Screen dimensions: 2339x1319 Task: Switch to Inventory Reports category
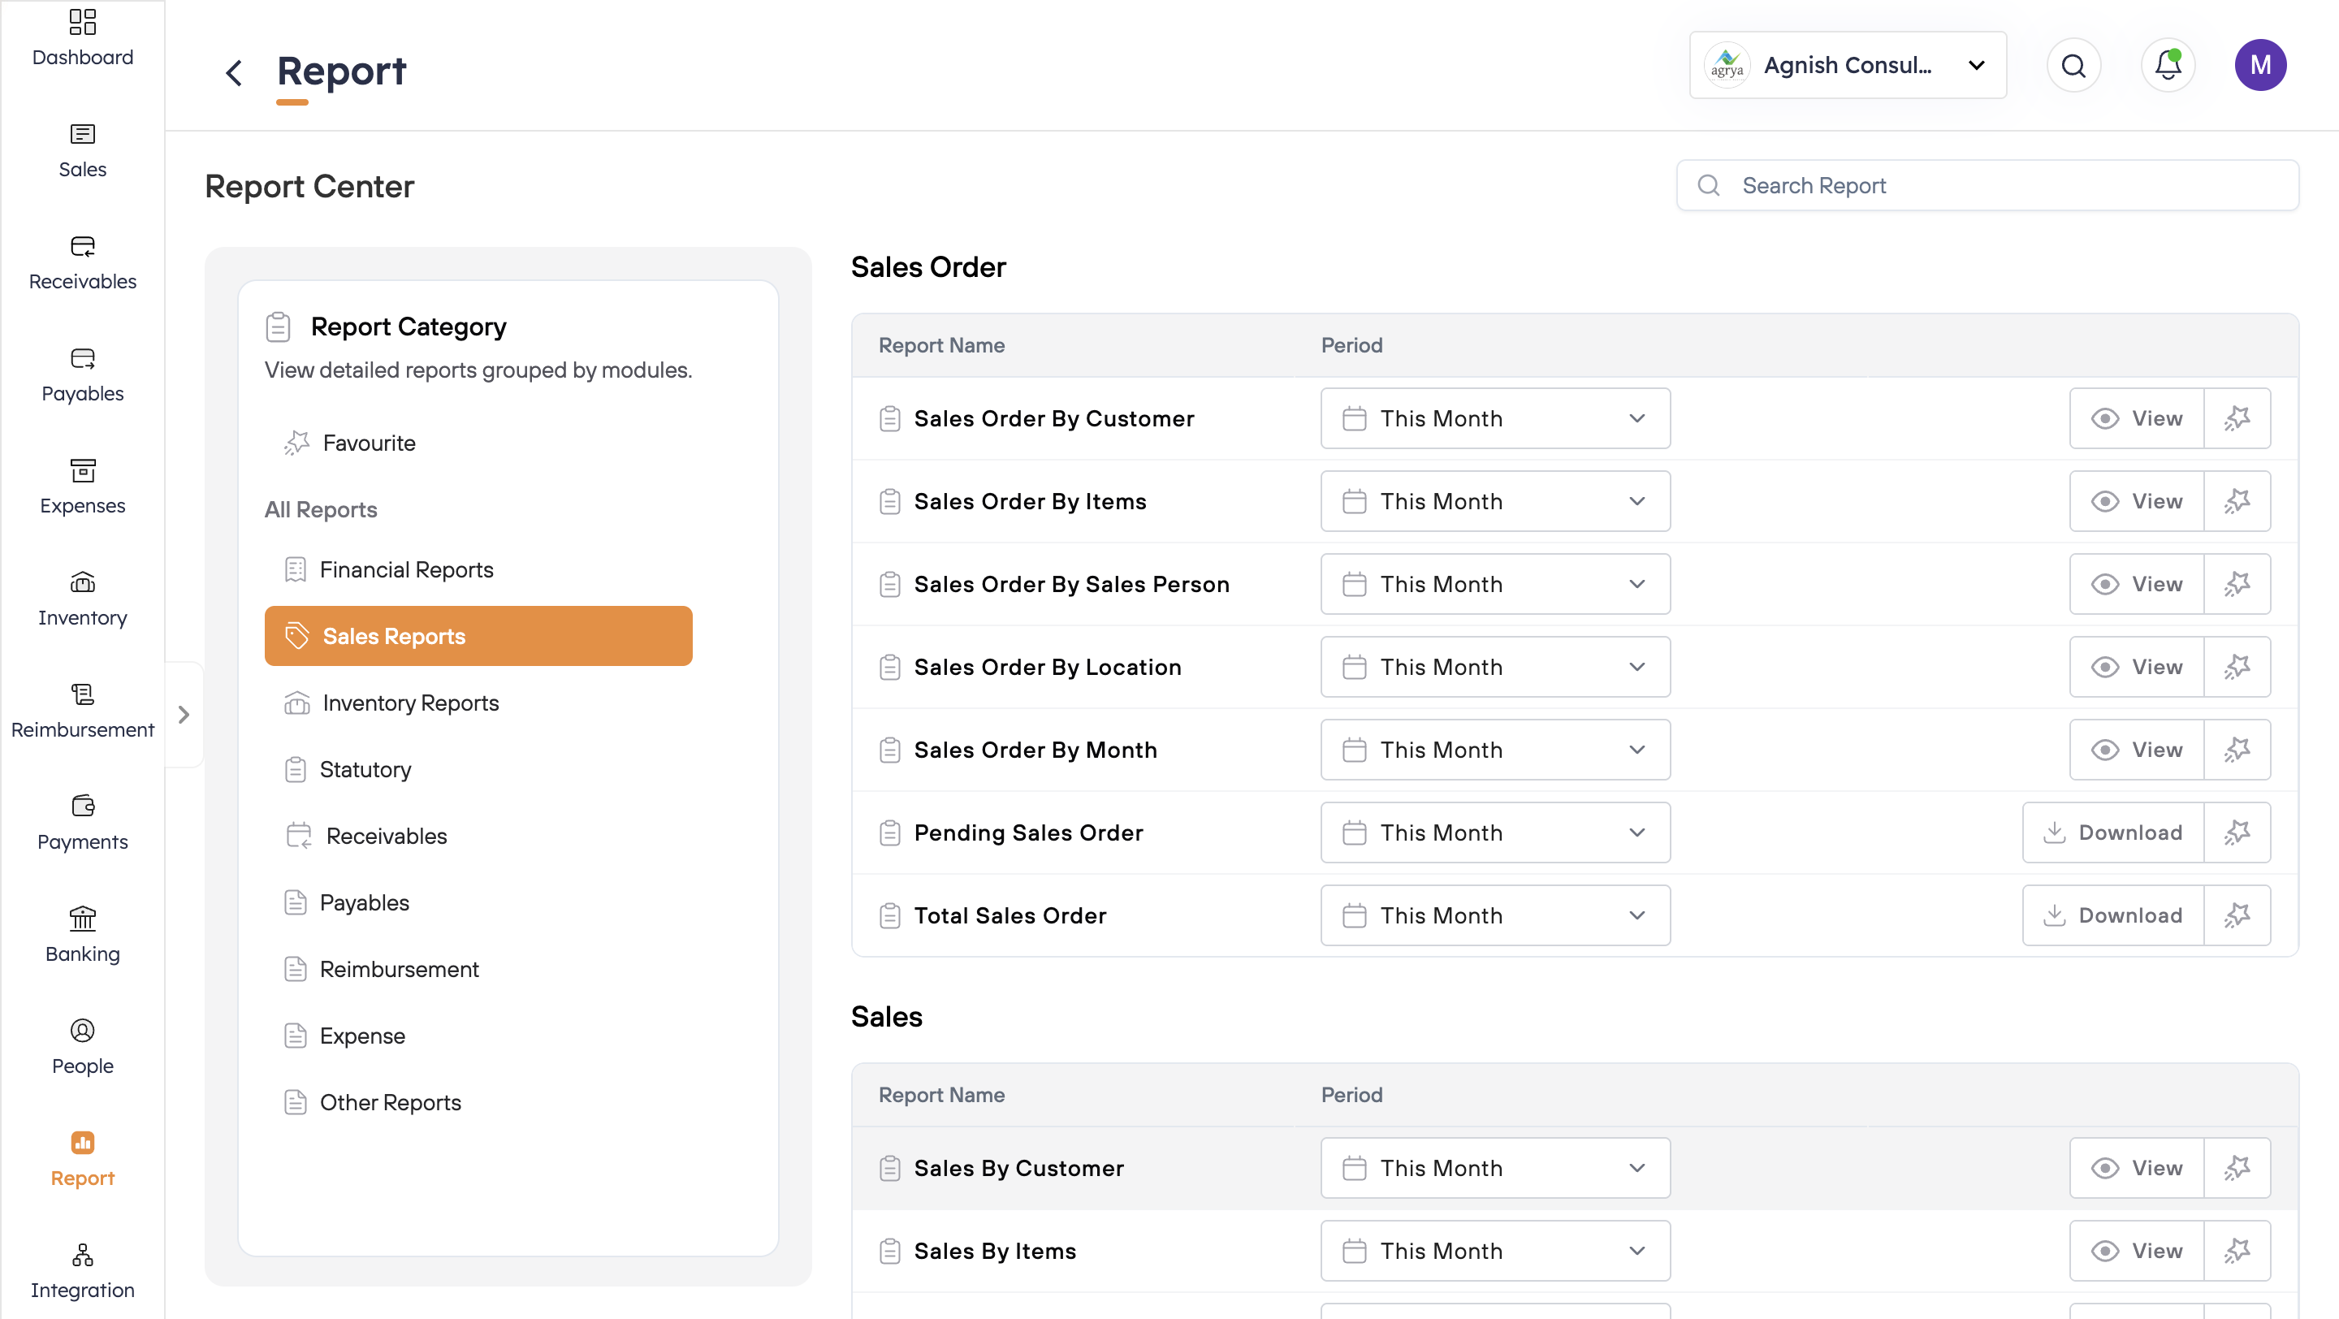point(410,703)
